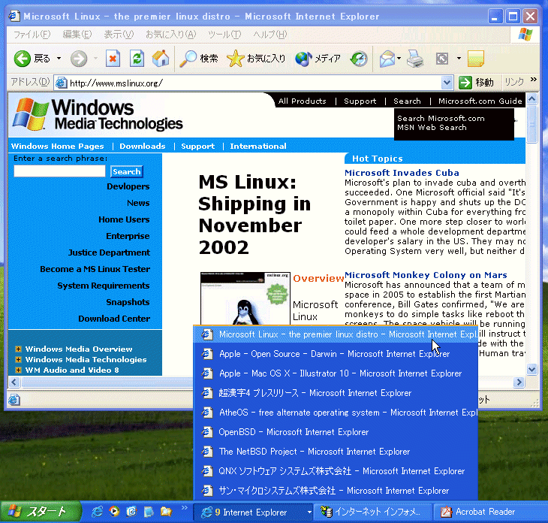This screenshot has width=548, height=523.
Task: Open the folder quick launch icon
Action: coord(166,512)
